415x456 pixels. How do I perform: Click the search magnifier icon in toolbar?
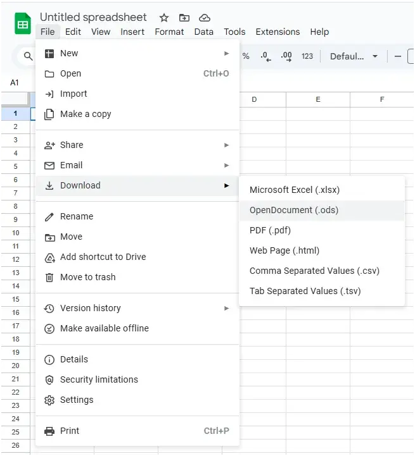(28, 56)
